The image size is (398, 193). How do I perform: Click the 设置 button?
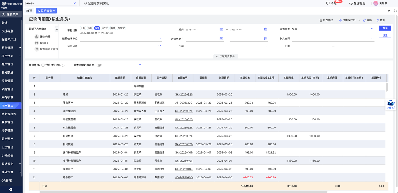point(385,35)
